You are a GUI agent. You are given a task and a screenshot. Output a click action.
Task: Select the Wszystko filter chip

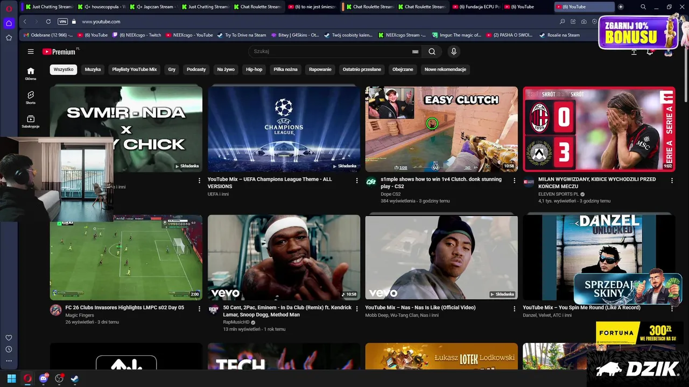click(64, 69)
